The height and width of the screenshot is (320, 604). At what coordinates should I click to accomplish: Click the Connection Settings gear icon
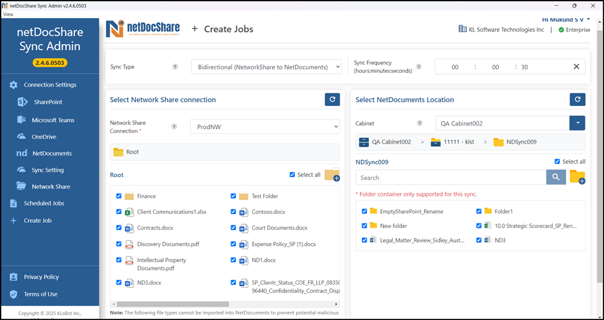pos(14,85)
